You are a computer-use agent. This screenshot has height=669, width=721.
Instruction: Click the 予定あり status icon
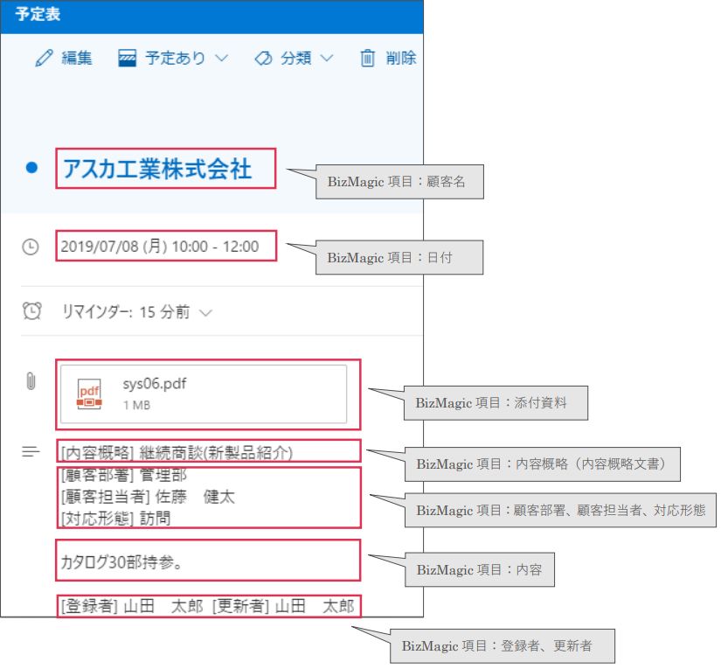[127, 59]
